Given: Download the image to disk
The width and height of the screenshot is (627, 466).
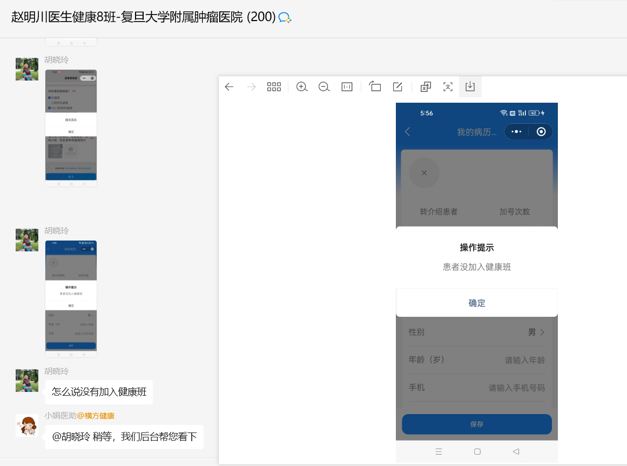Looking at the screenshot, I should [x=470, y=87].
